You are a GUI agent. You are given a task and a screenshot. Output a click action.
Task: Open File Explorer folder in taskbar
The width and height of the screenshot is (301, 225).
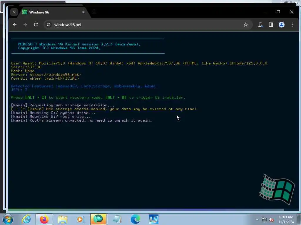63,219
